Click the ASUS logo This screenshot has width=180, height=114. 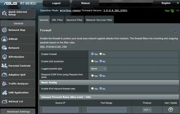tap(10, 3)
